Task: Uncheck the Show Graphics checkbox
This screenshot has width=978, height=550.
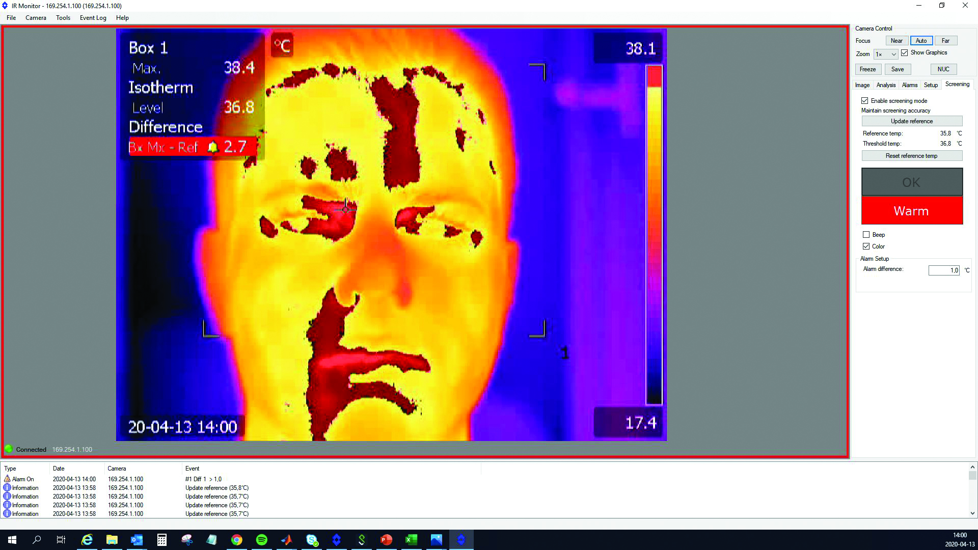Action: pos(905,52)
